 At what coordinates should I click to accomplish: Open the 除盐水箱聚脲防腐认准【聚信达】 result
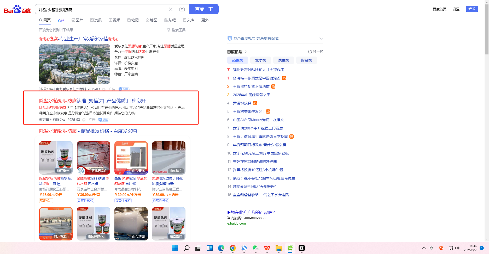pos(92,101)
